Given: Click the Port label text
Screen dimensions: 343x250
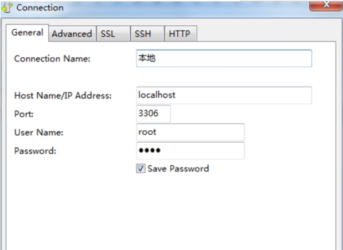Looking at the screenshot, I should pos(24,114).
